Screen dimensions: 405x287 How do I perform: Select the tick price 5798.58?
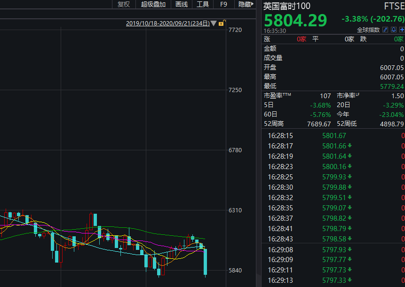coord(334,239)
